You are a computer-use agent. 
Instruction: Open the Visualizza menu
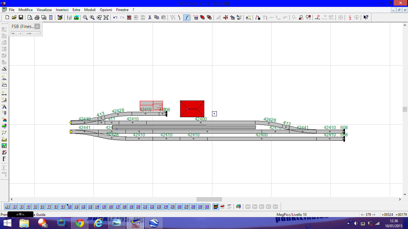click(x=44, y=10)
